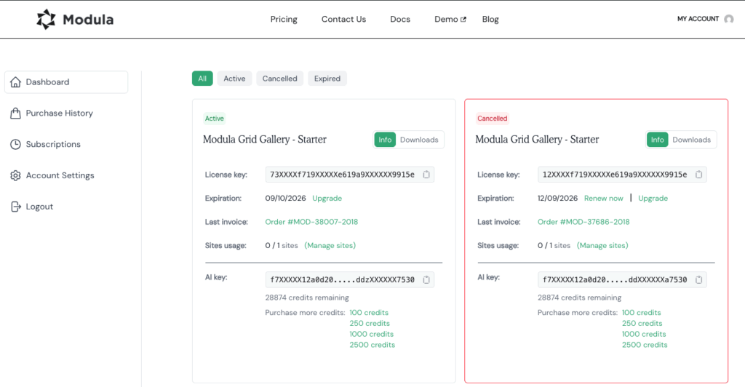
Task: Open the Demo external link in the header
Action: click(x=450, y=20)
